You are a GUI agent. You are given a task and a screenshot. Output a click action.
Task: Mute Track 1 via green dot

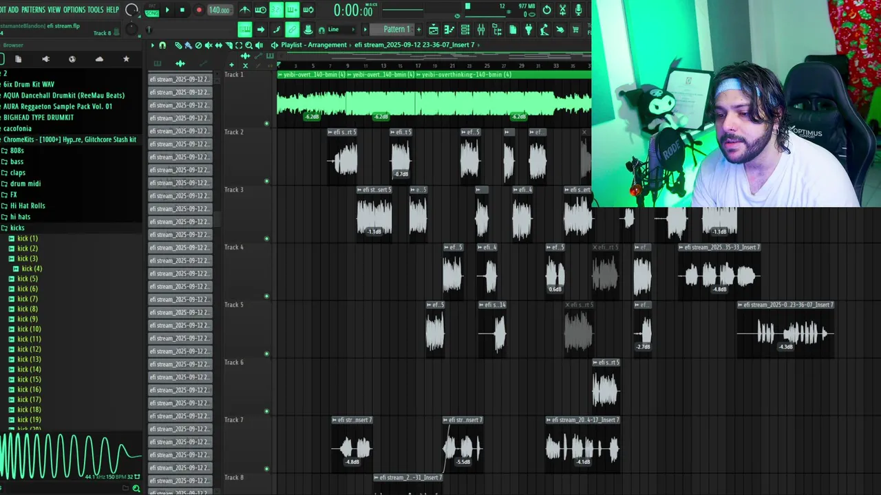pos(266,124)
